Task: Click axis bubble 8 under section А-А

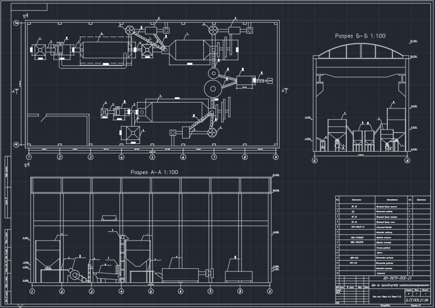Action: (240, 291)
